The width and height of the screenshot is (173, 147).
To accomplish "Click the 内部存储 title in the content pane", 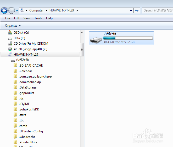I will pyautogui.click(x=110, y=34).
